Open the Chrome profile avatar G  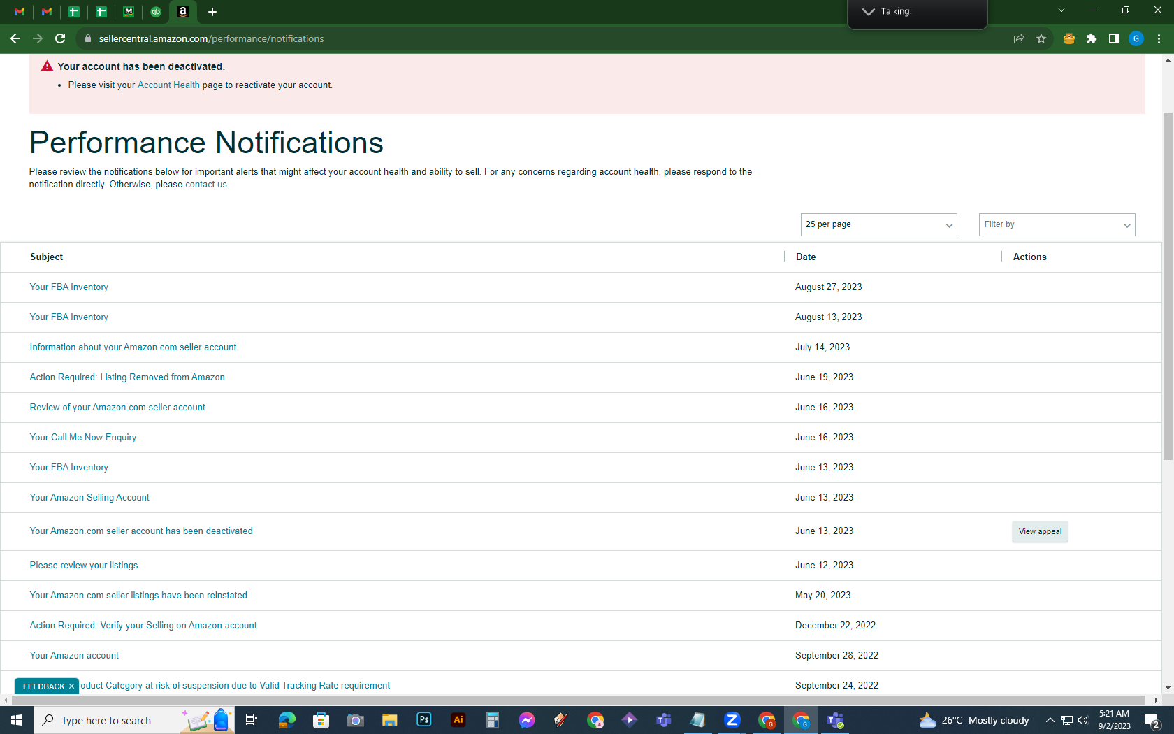pos(1136,38)
